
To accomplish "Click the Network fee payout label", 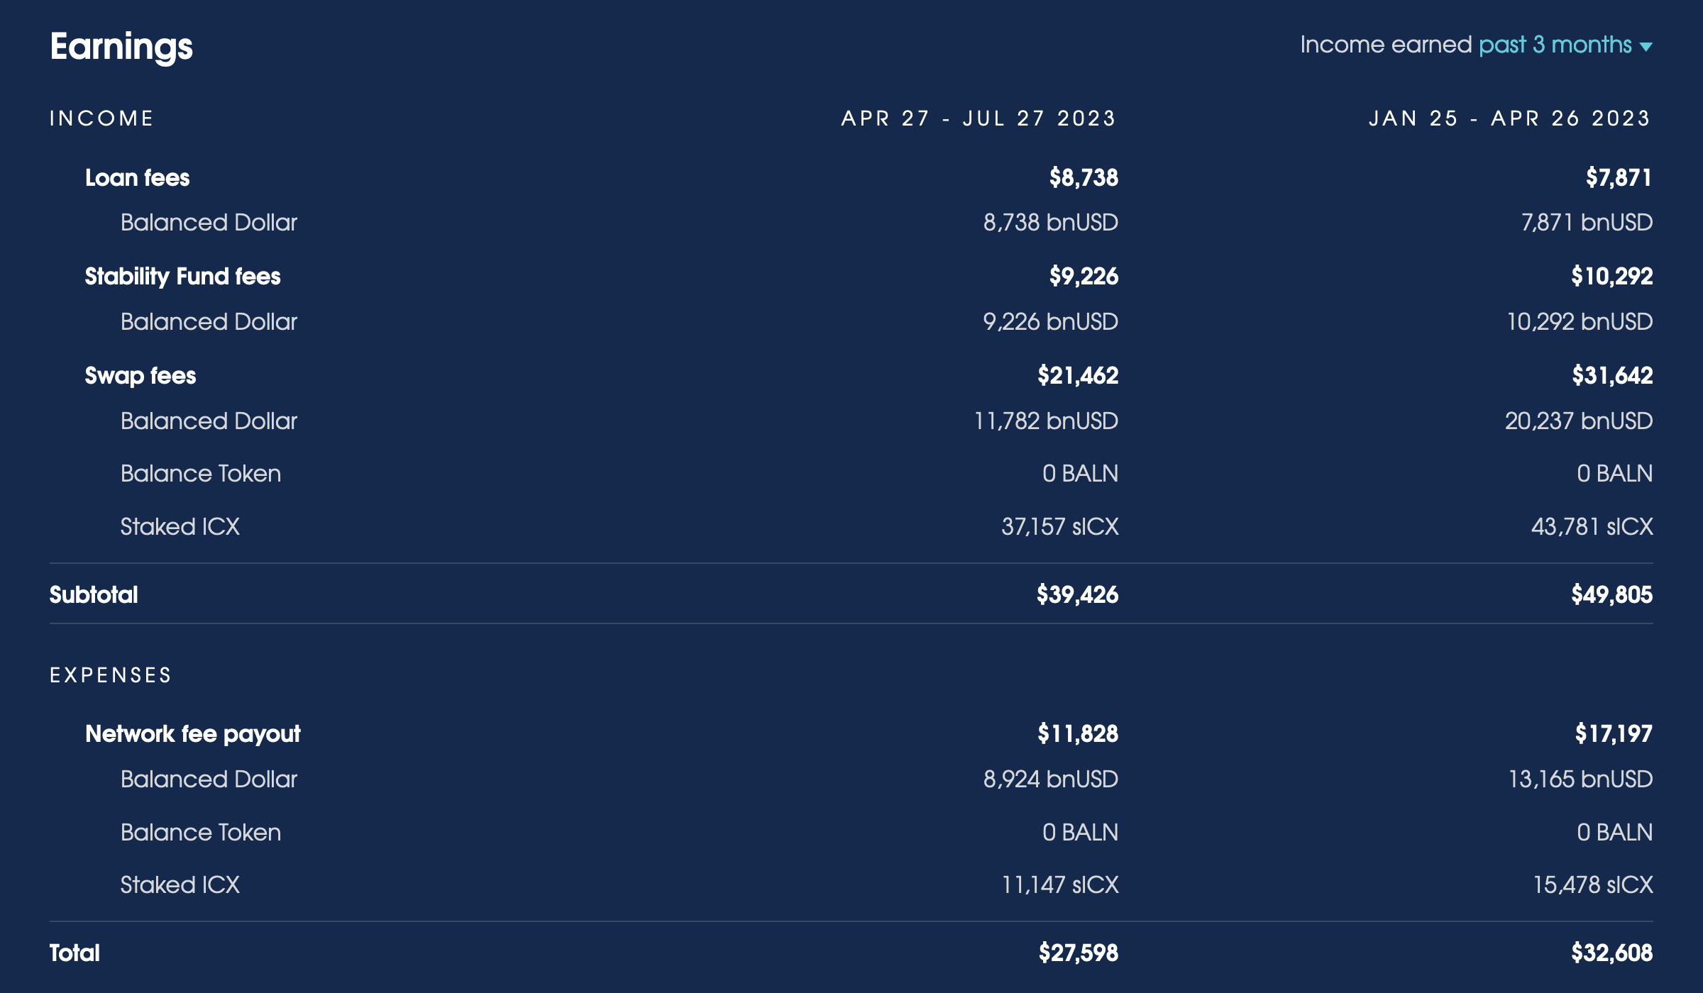I will [x=193, y=734].
